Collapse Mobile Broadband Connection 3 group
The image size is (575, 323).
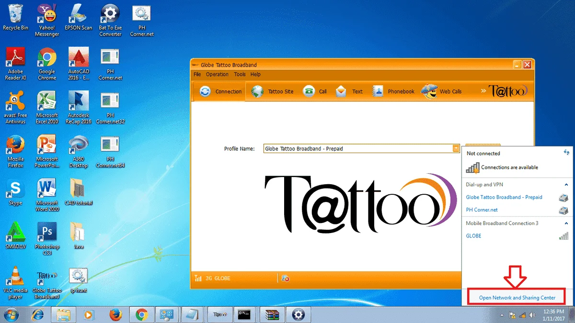tap(566, 223)
